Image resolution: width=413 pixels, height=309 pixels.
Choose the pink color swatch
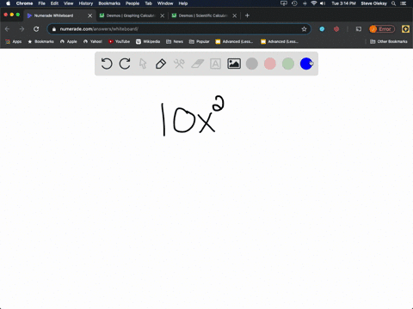coord(270,64)
